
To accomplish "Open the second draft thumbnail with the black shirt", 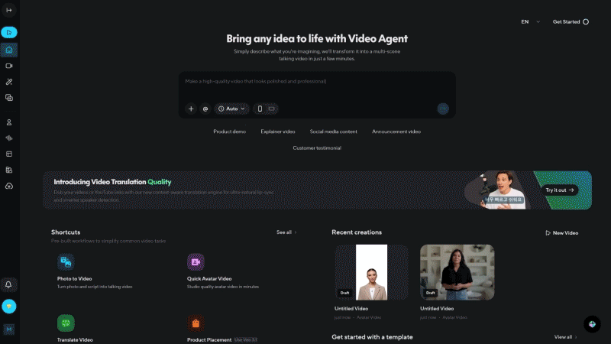I will [x=457, y=273].
